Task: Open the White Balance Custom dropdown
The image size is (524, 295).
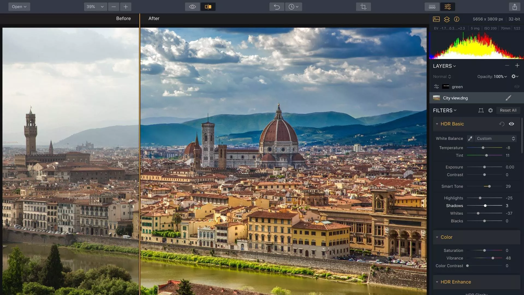Action: point(496,138)
